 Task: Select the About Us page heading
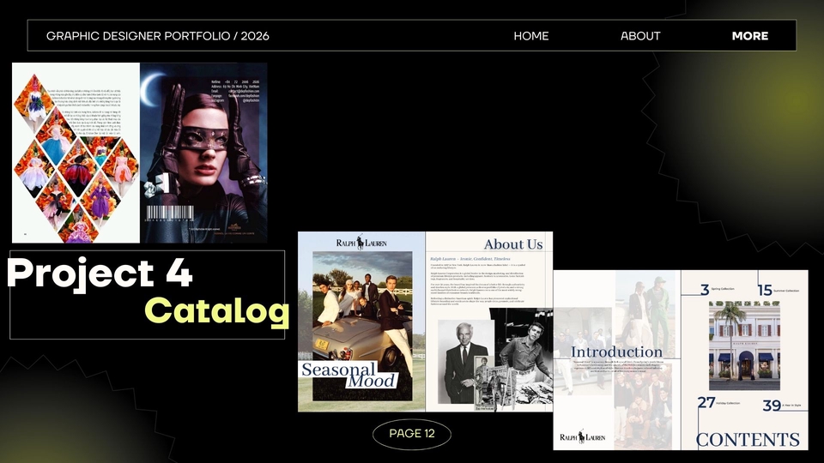[512, 244]
